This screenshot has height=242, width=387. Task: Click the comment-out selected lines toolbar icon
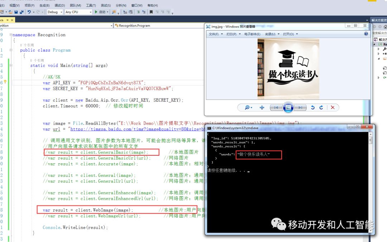click(x=138, y=12)
